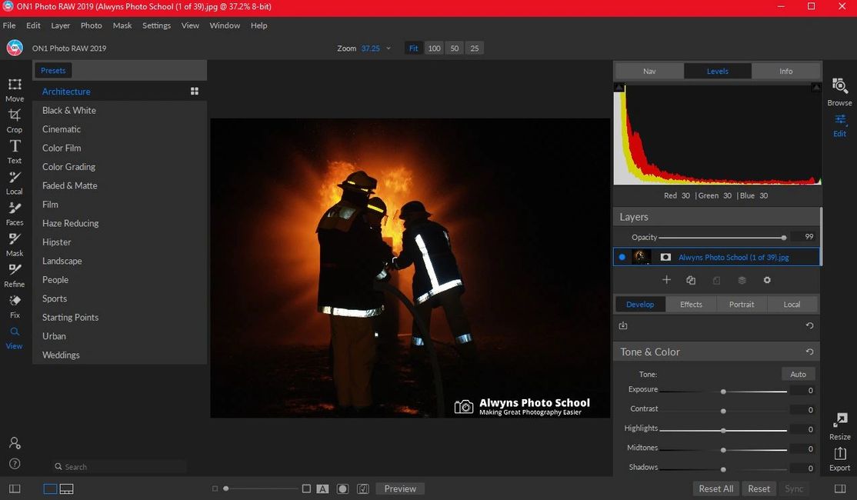Screen dimensions: 857x500
Task: Toggle the Preview button
Action: pyautogui.click(x=399, y=488)
